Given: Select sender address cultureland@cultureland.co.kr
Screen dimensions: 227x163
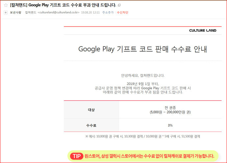Looking at the screenshot, I should click(x=59, y=13).
